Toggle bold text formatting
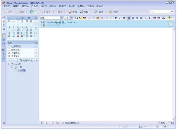This screenshot has height=130, width=177. pyautogui.click(x=116, y=18)
